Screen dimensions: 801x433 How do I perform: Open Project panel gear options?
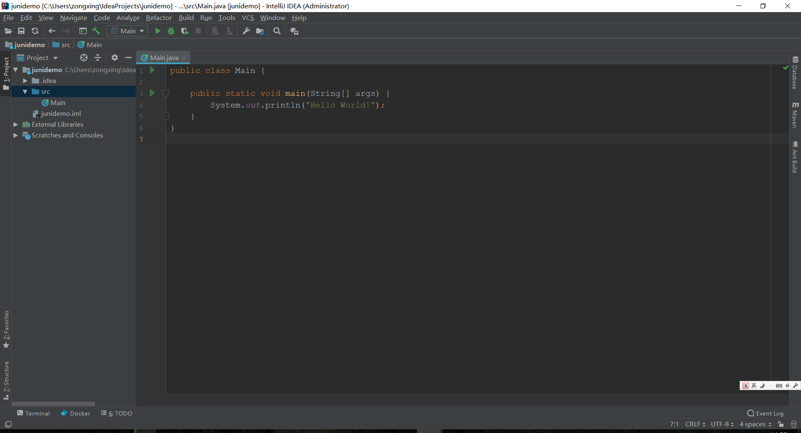(115, 58)
